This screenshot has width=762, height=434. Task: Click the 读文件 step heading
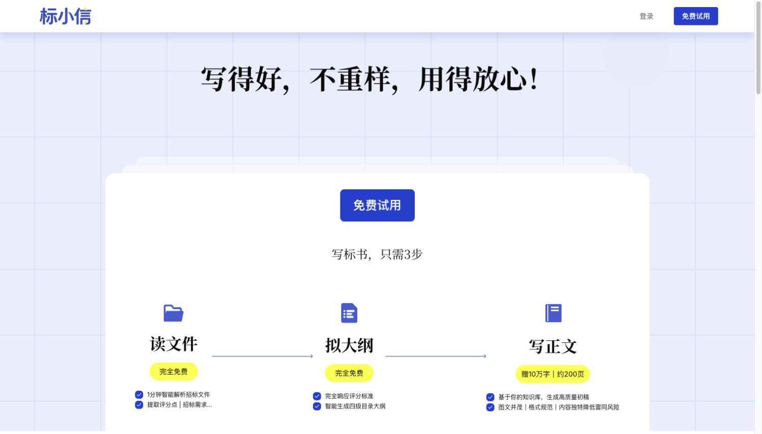(x=174, y=344)
